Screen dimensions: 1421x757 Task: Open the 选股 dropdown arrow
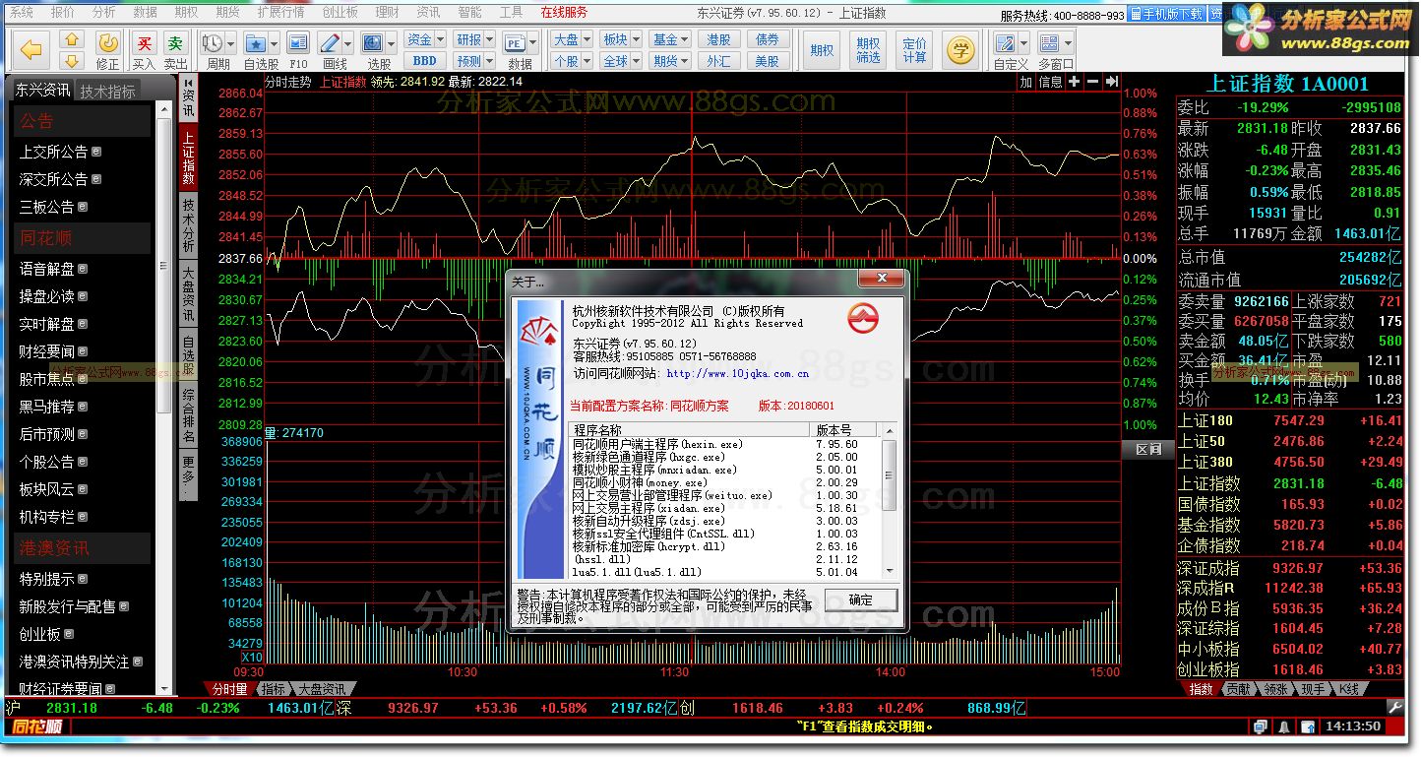[391, 43]
